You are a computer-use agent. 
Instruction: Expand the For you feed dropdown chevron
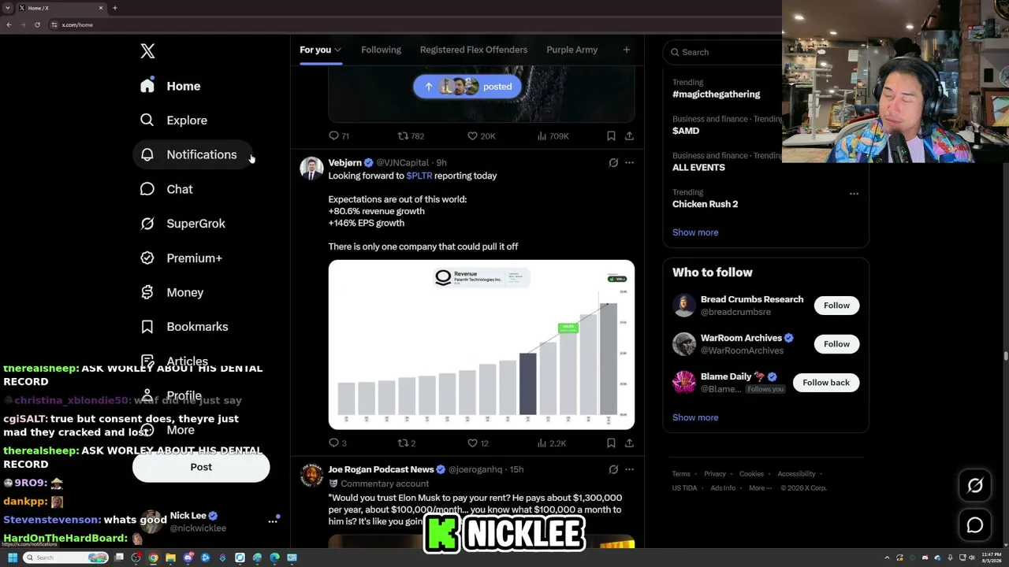tap(337, 50)
